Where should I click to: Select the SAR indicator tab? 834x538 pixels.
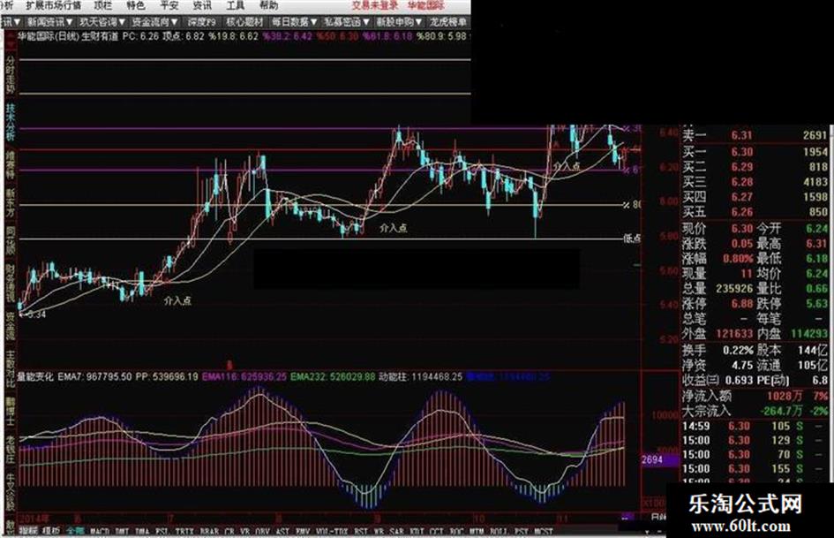coord(397,532)
